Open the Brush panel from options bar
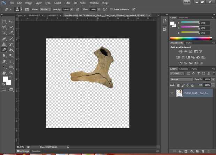The width and height of the screenshot is (216, 155). click(x=27, y=9)
